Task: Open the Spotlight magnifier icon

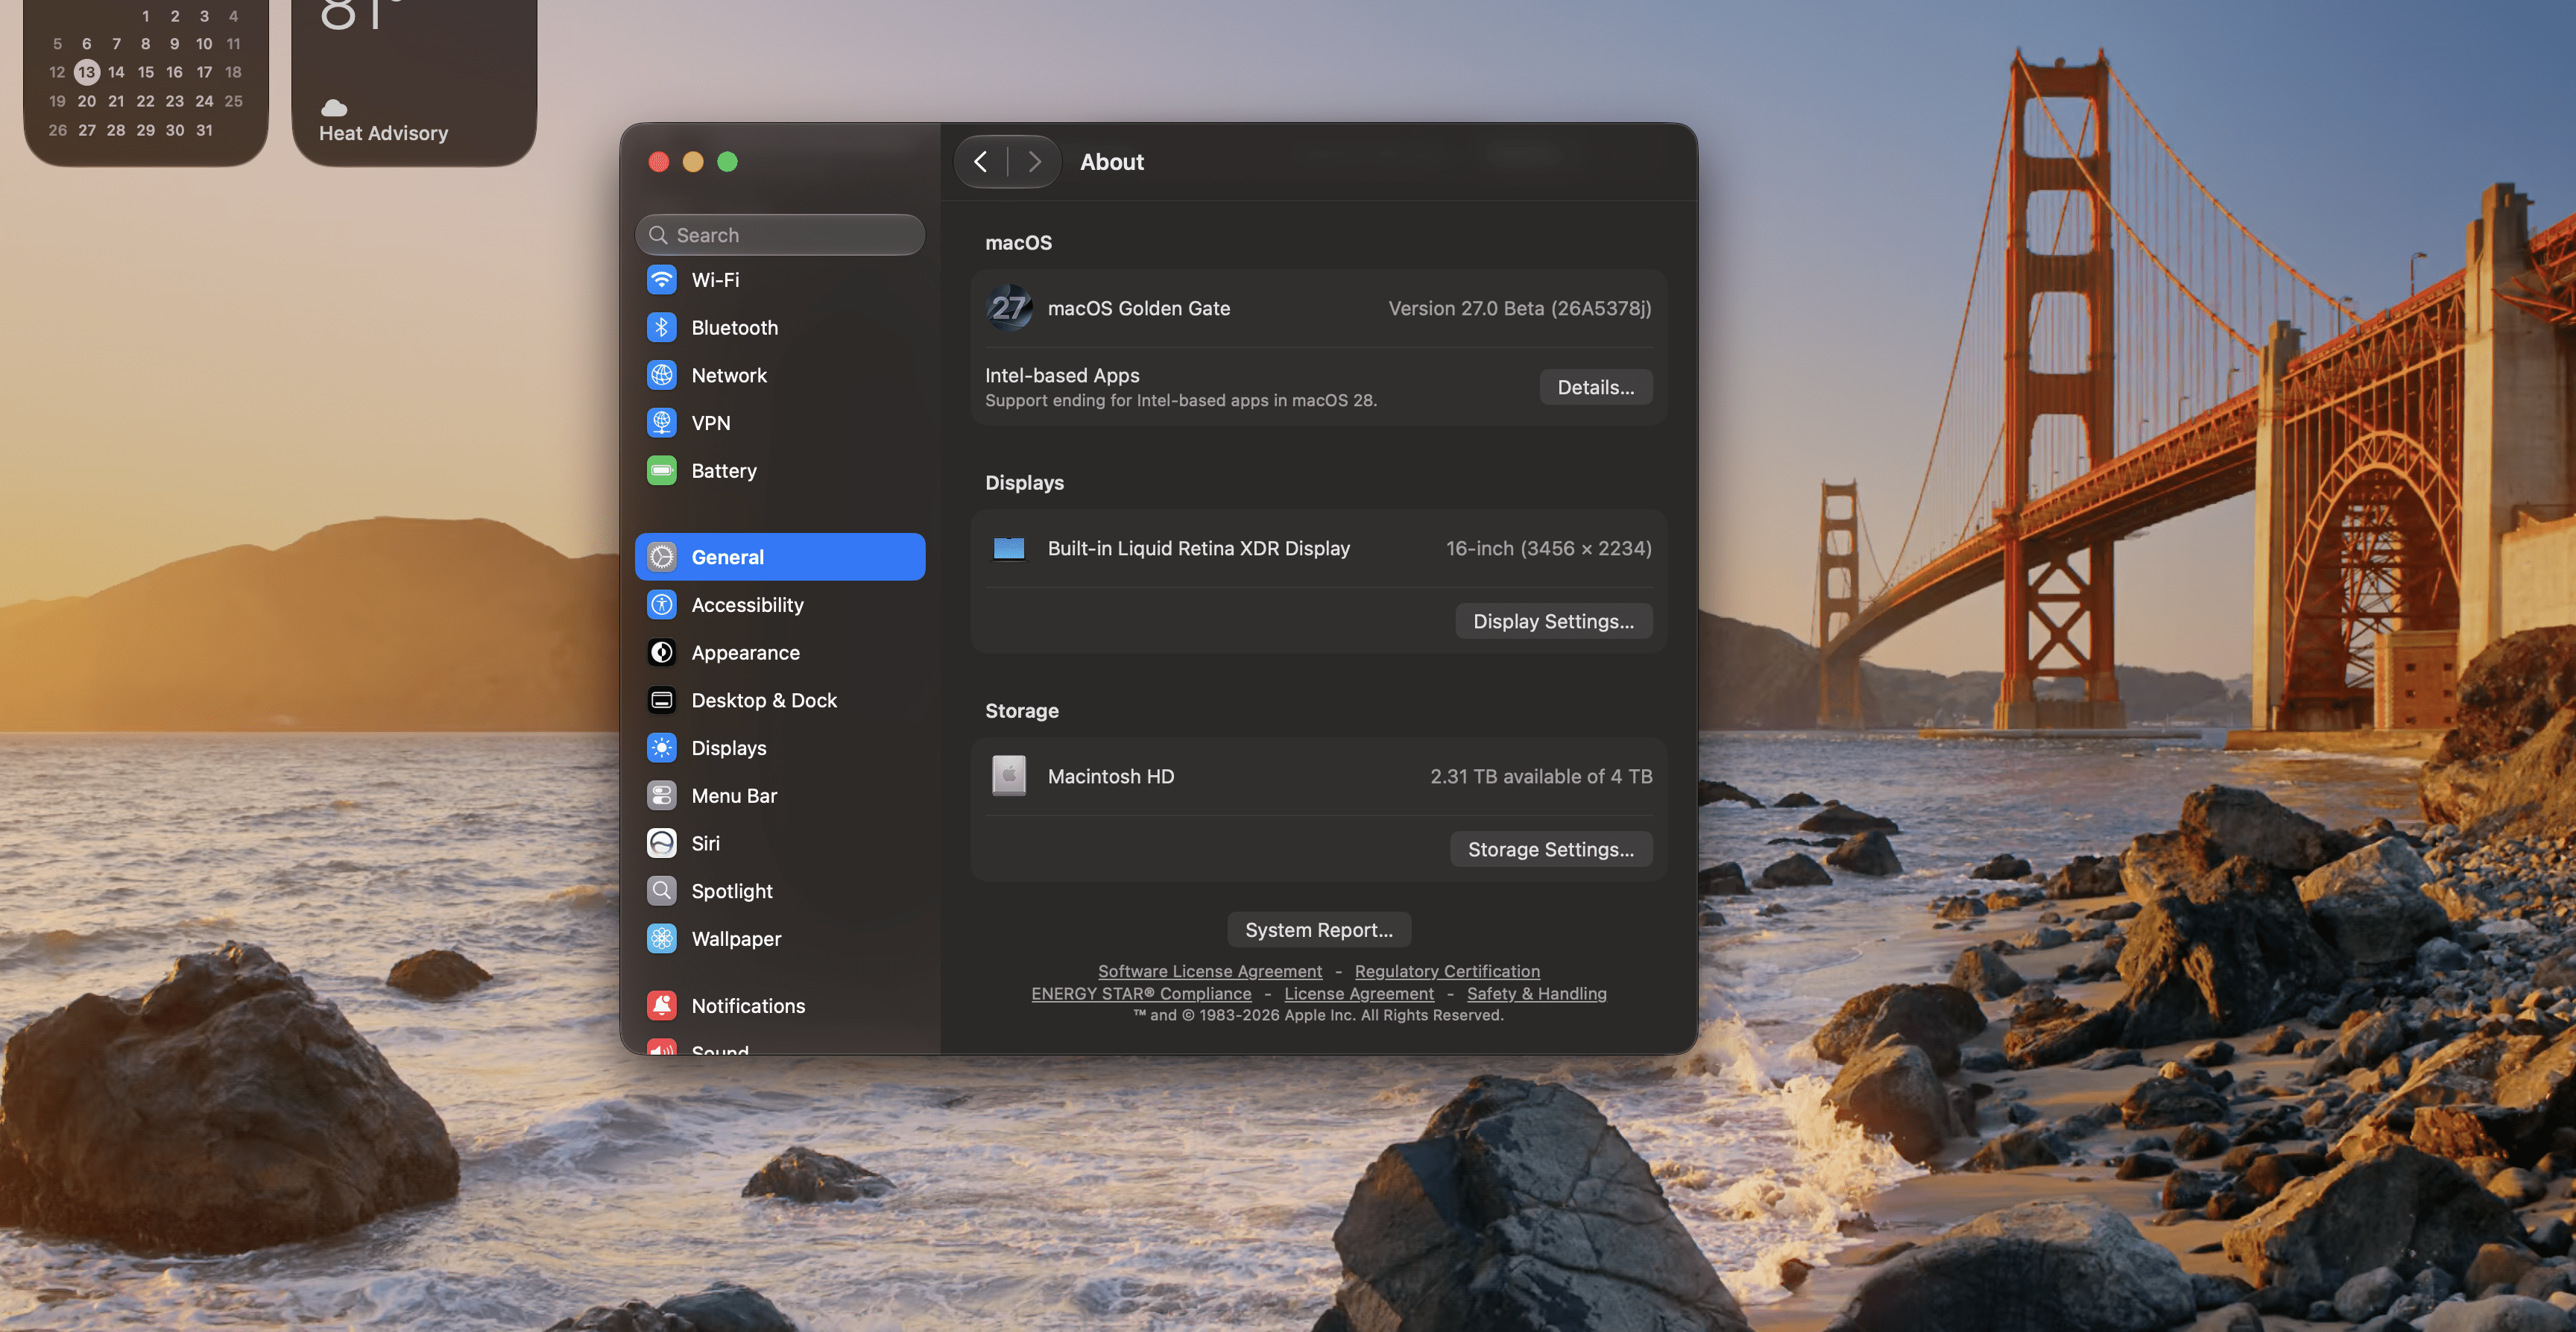Action: (661, 890)
